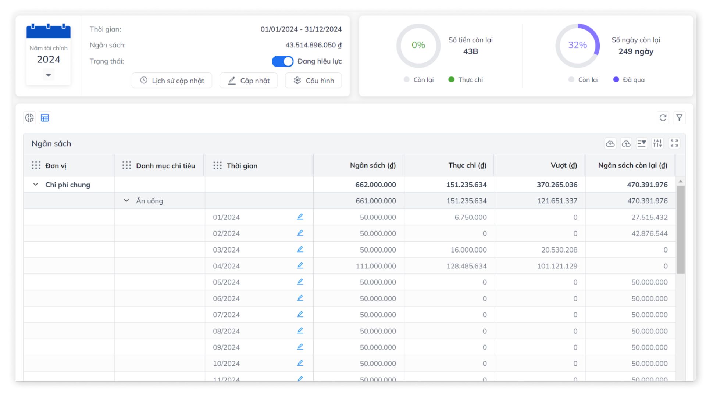Open column settings sliders icon
706x397 pixels.
(657, 143)
